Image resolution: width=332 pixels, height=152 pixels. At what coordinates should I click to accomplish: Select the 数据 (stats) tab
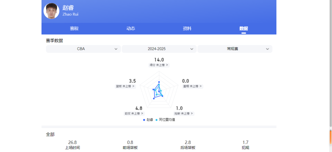243,29
